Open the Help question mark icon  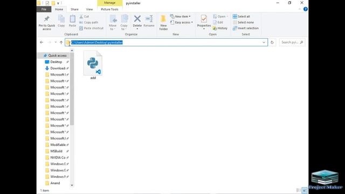306,9
